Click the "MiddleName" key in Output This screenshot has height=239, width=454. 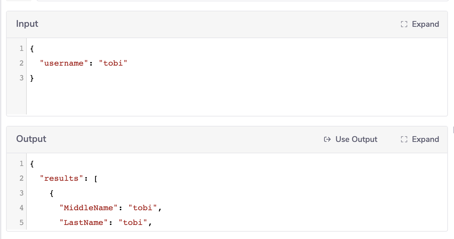(86, 208)
